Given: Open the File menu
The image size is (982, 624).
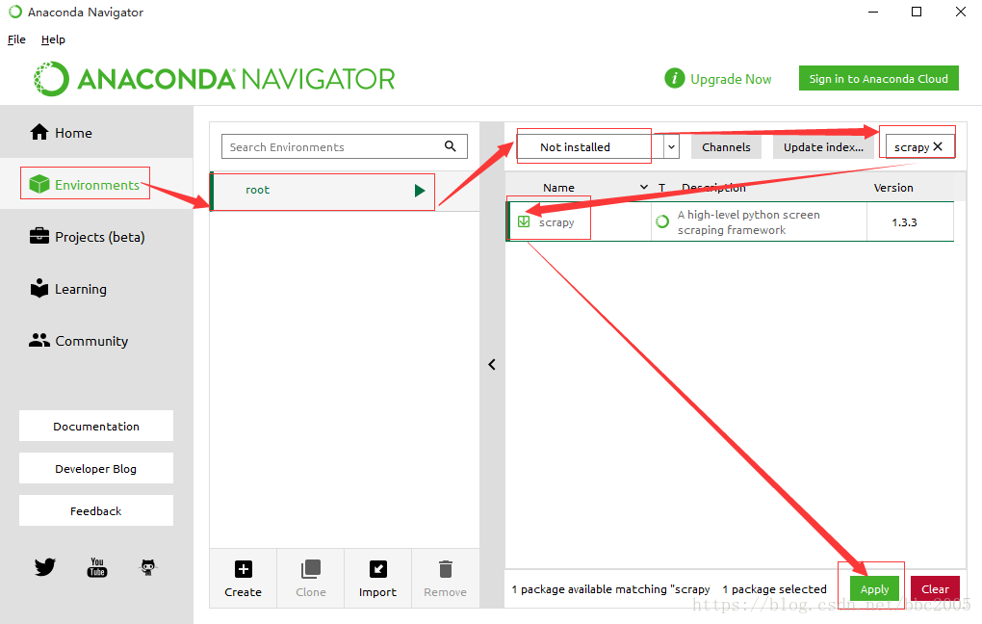Looking at the screenshot, I should pos(16,39).
